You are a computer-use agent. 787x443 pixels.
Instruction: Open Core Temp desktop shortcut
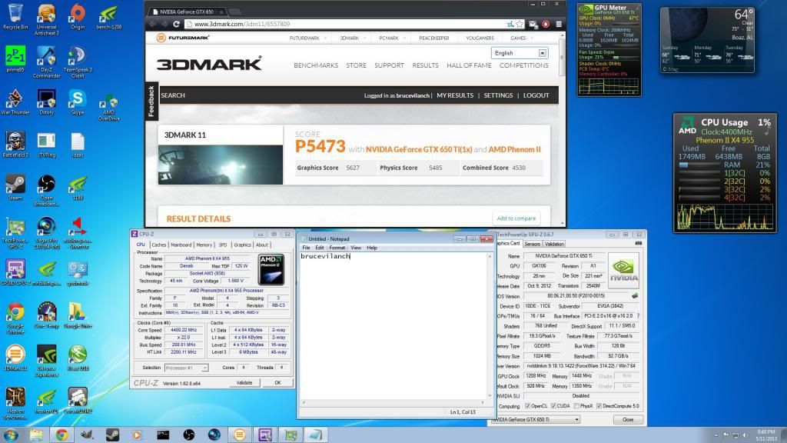(46, 315)
